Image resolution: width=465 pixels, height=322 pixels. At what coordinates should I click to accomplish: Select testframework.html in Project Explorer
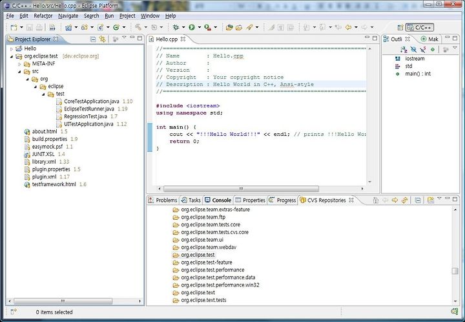point(54,184)
